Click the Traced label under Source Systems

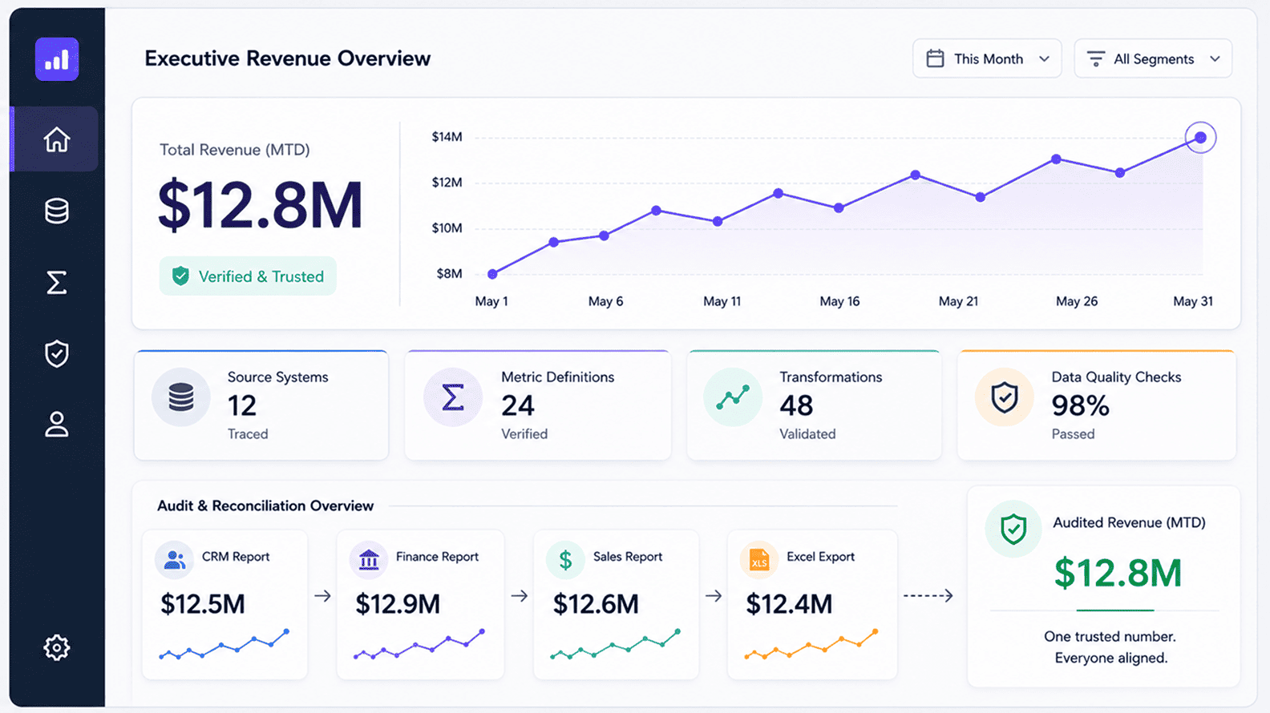(x=248, y=434)
